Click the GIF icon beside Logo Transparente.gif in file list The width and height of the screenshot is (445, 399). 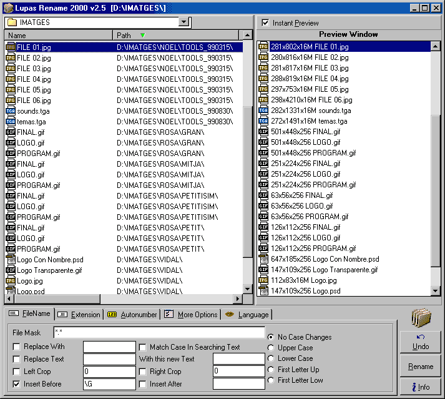pyautogui.click(x=11, y=270)
